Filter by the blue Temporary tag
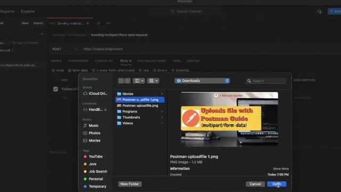The image size is (341, 192). click(95, 187)
